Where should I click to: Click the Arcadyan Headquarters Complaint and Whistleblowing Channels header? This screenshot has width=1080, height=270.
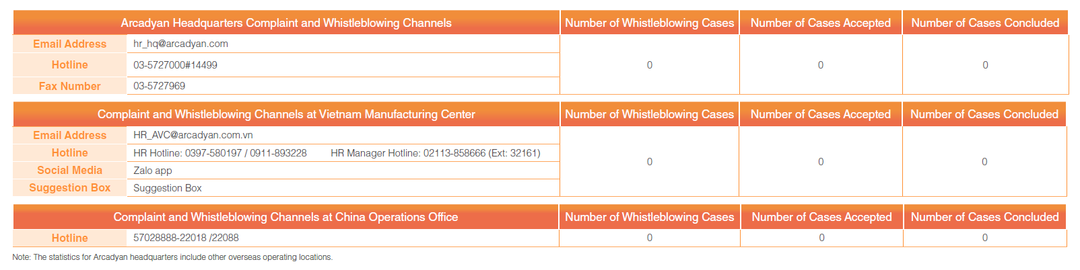click(286, 23)
